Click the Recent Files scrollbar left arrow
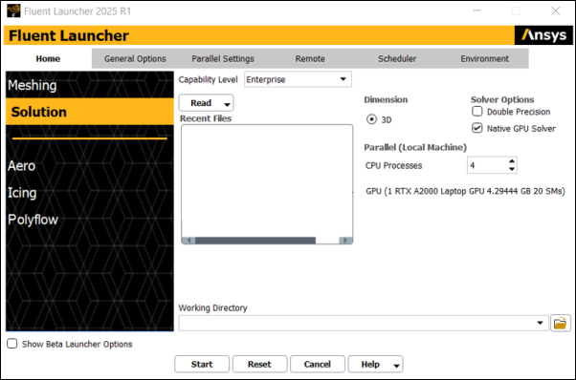Viewport: 576px width, 380px height. (188, 241)
